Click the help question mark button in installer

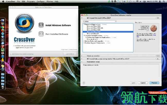84,83
